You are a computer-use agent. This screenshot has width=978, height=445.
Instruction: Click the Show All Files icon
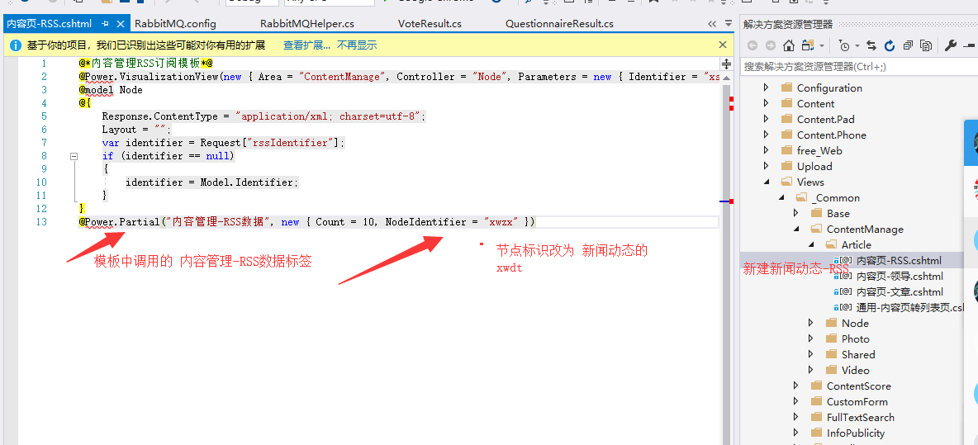(x=926, y=45)
